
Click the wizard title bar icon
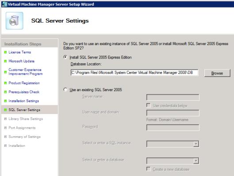pyautogui.click(x=4, y=4)
